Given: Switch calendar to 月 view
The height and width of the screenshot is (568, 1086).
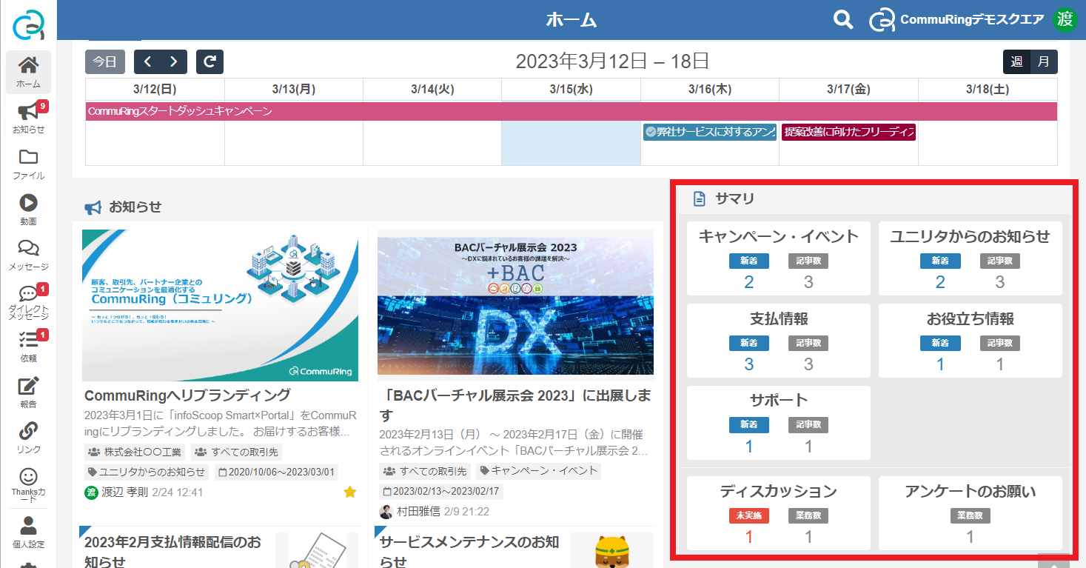Looking at the screenshot, I should tap(1044, 61).
